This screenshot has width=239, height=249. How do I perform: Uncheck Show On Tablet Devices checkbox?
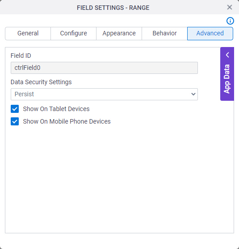click(x=15, y=109)
